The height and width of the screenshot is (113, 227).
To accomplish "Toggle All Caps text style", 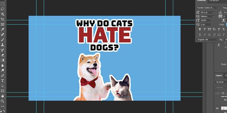I will (x=209, y=29).
